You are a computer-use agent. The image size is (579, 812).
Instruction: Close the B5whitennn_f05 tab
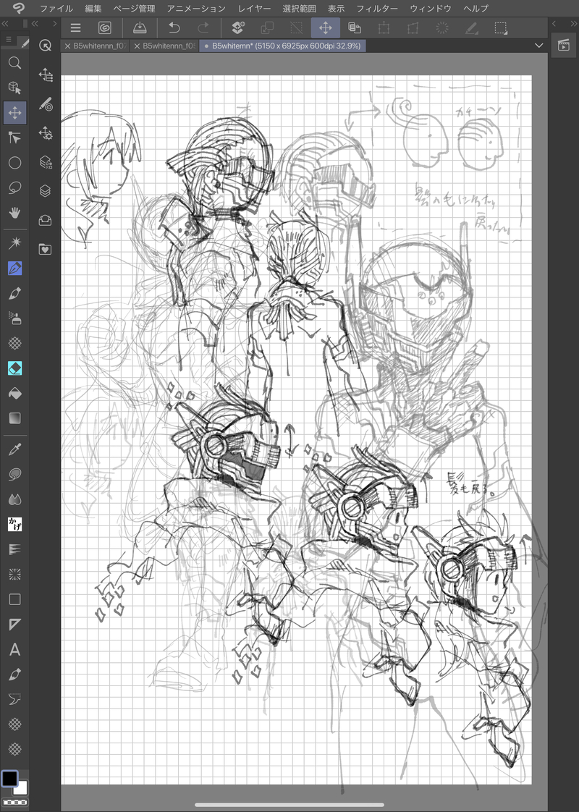pos(137,46)
